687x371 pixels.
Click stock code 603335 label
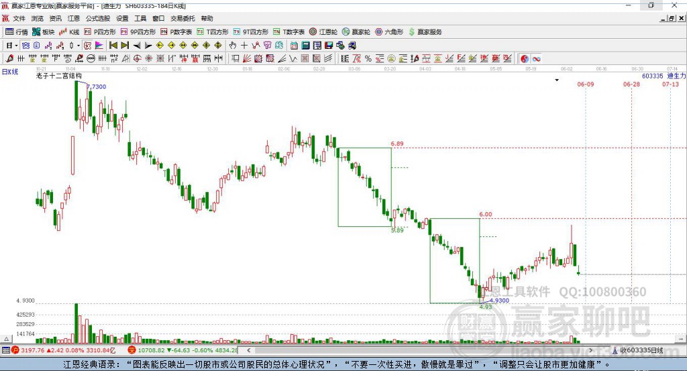pos(652,76)
